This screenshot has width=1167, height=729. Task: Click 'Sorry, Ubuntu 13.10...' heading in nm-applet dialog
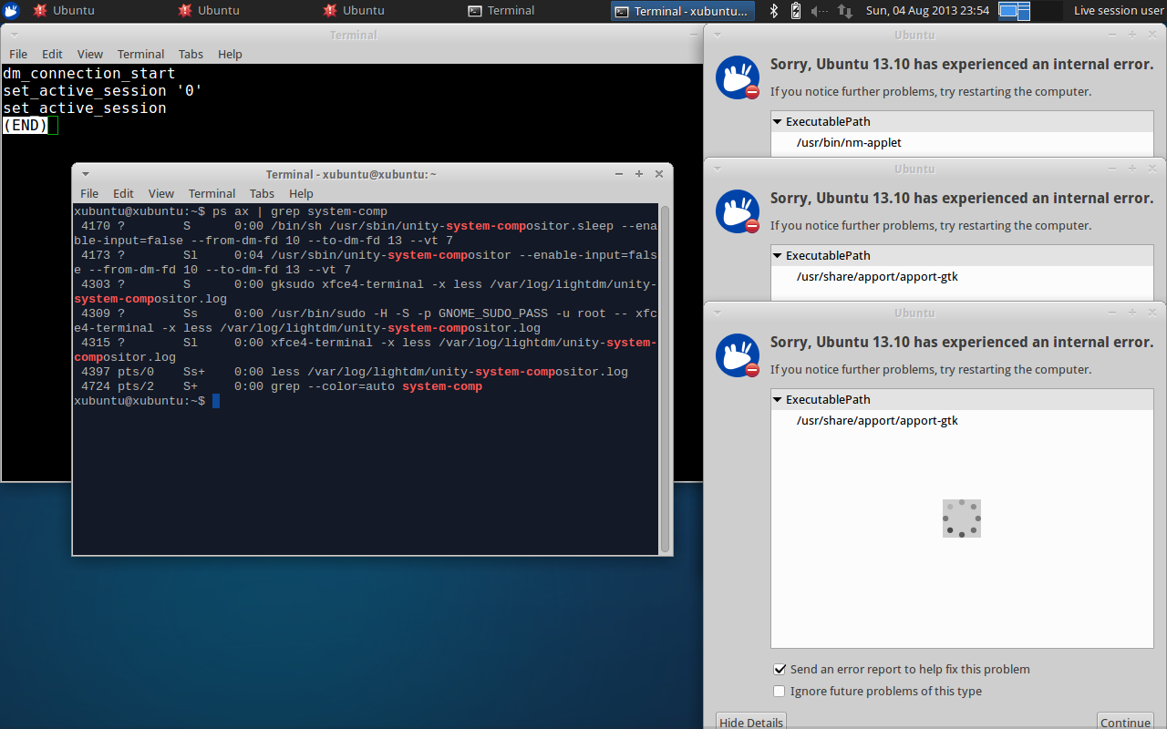click(x=962, y=64)
